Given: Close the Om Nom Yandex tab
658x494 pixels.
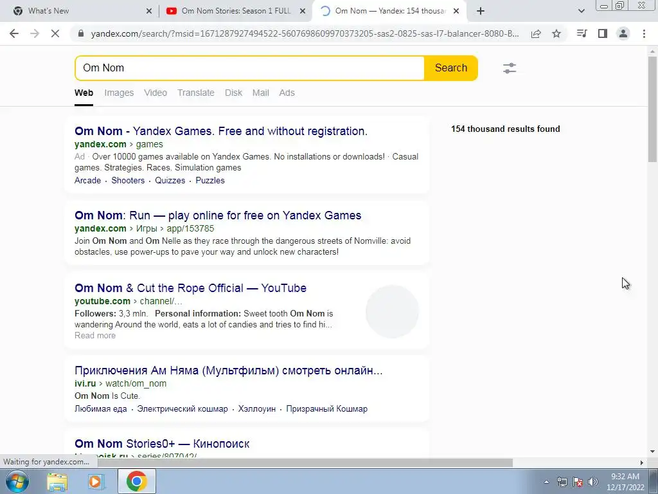Looking at the screenshot, I should coord(456,11).
